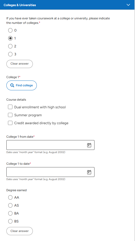Open calendar picker for College 1 from date
The width and height of the screenshot is (135, 241).
tap(89, 145)
